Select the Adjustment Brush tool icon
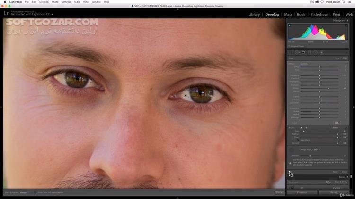 pos(322,52)
